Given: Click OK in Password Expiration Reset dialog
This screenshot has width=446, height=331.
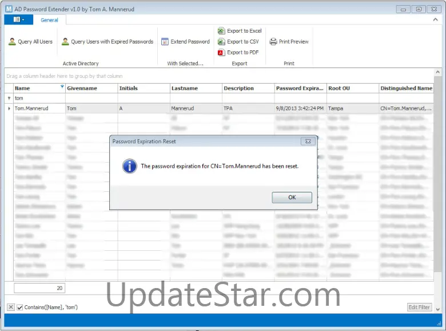Looking at the screenshot, I should tap(292, 198).
